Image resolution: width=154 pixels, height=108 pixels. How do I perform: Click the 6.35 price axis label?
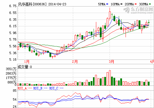13,20
